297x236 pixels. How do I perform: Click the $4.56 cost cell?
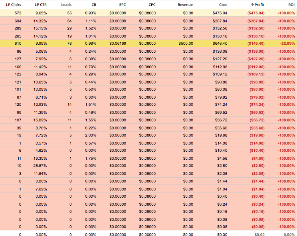222,159
